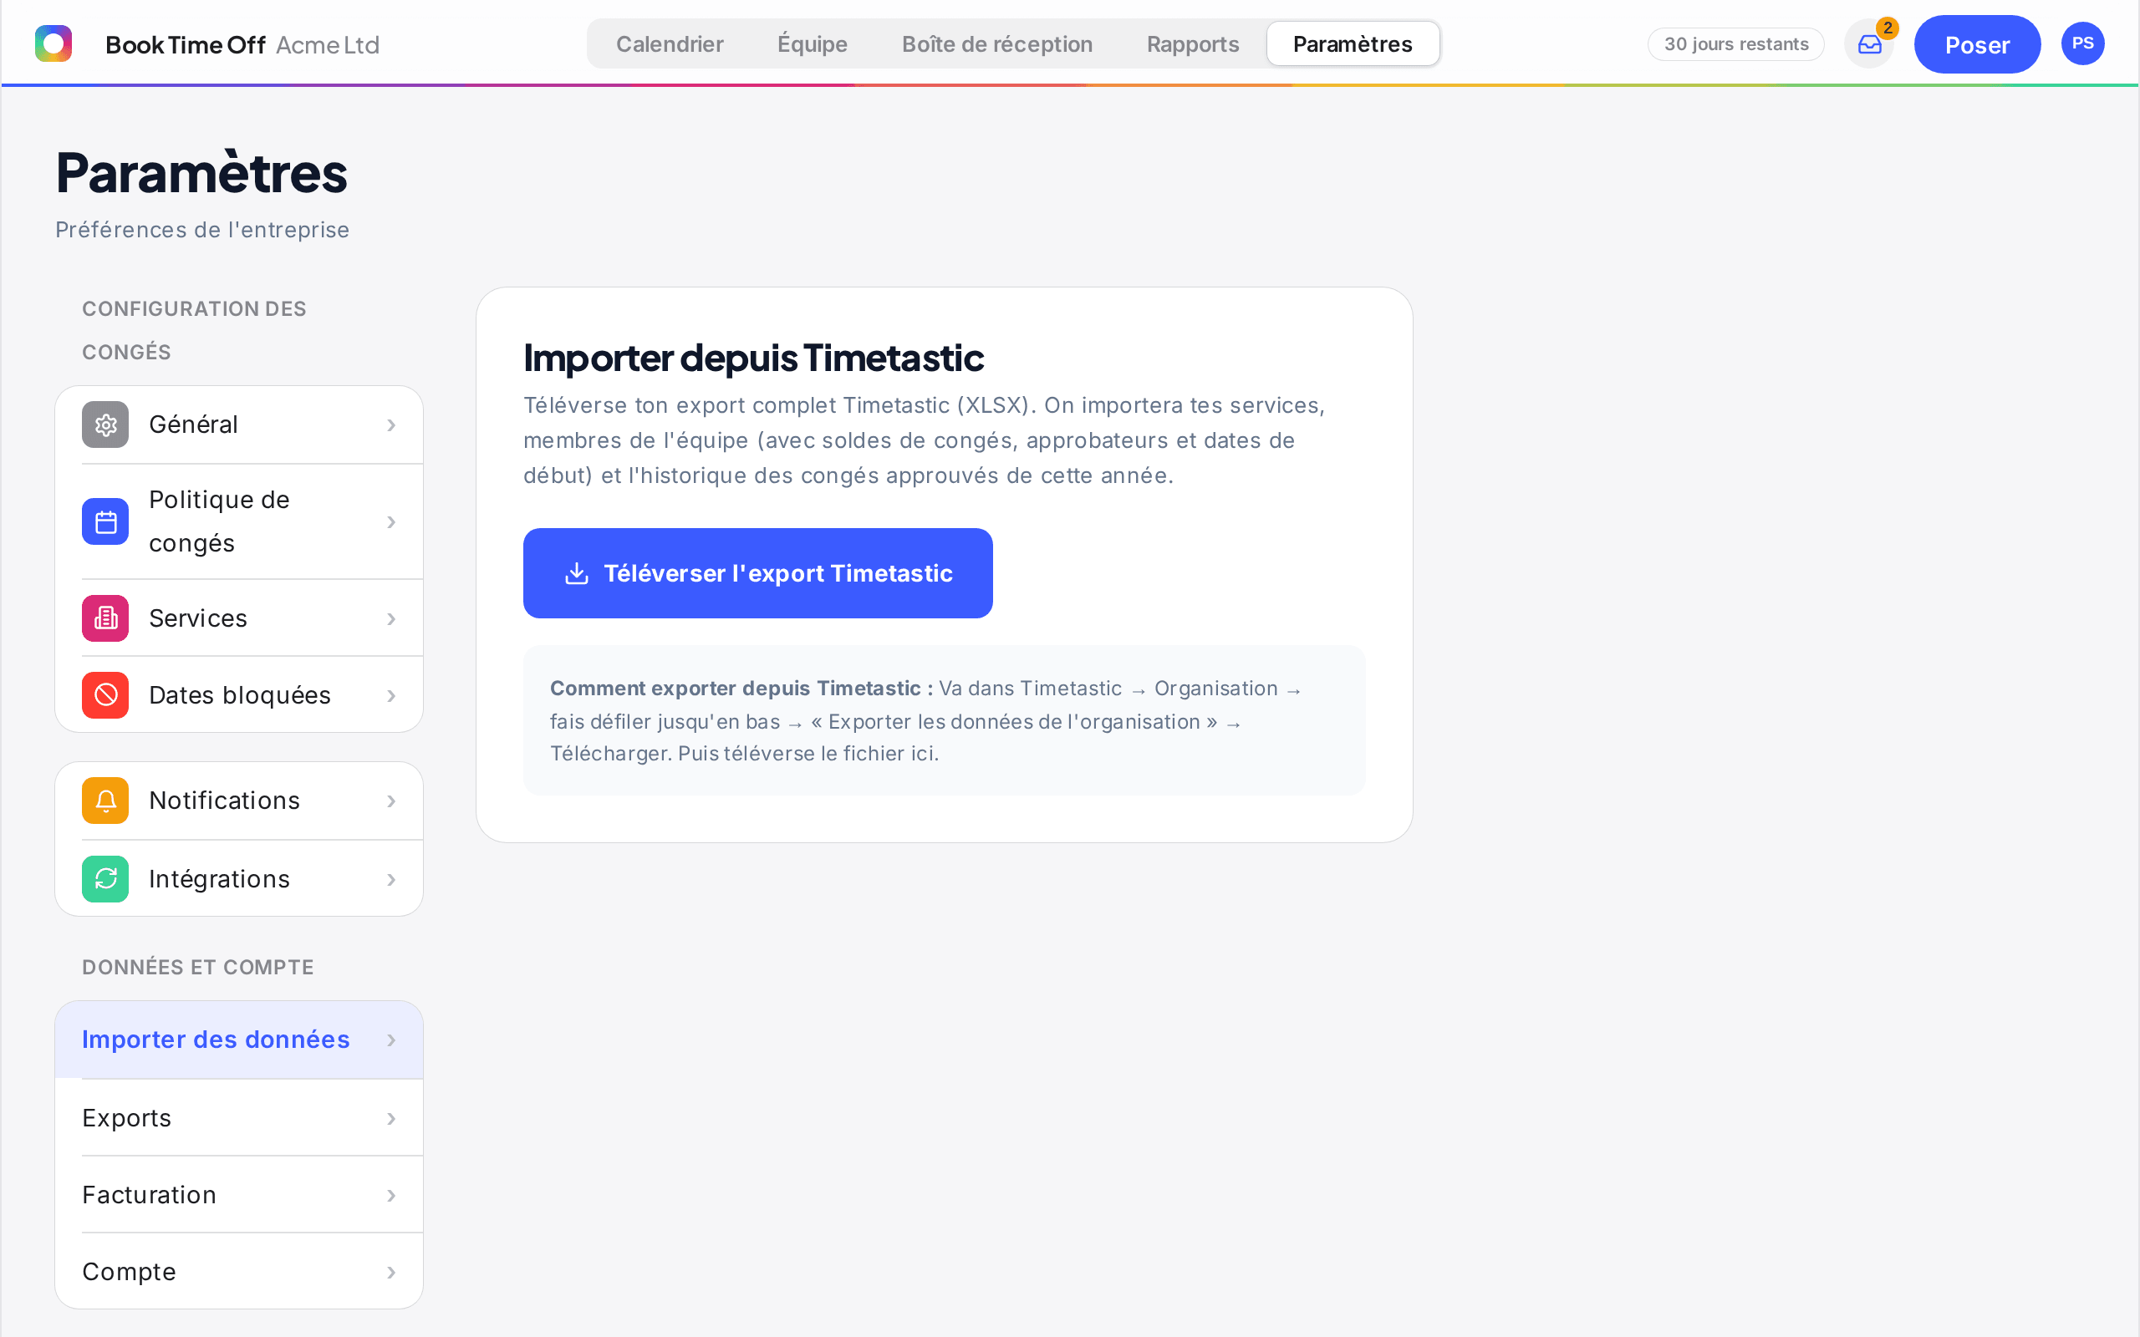Open Politique de congés settings

(239, 521)
